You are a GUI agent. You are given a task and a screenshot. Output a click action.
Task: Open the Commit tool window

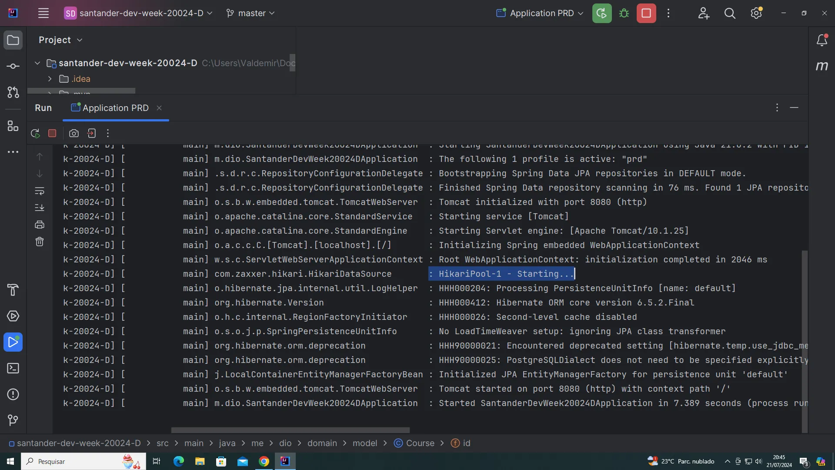click(x=13, y=66)
